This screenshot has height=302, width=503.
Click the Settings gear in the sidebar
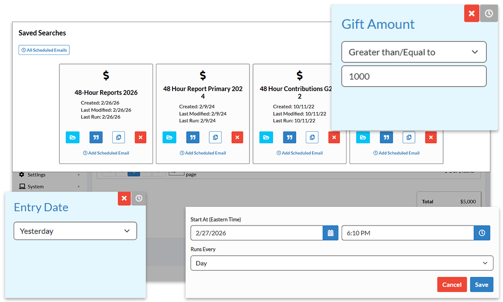(22, 174)
